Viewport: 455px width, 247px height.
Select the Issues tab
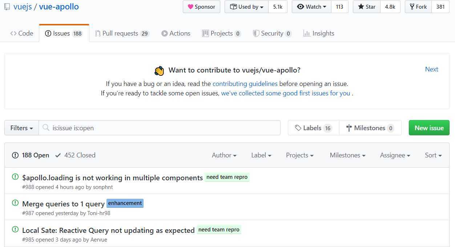click(x=64, y=33)
